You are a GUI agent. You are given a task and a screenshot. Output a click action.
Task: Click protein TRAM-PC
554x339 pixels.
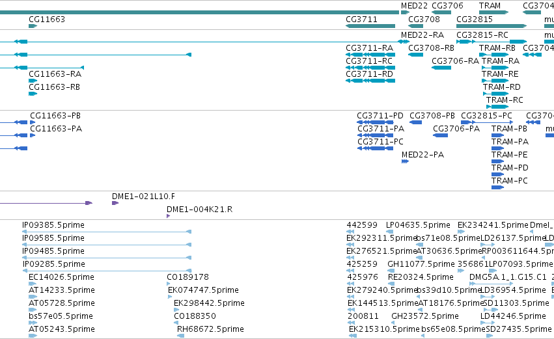coord(510,181)
